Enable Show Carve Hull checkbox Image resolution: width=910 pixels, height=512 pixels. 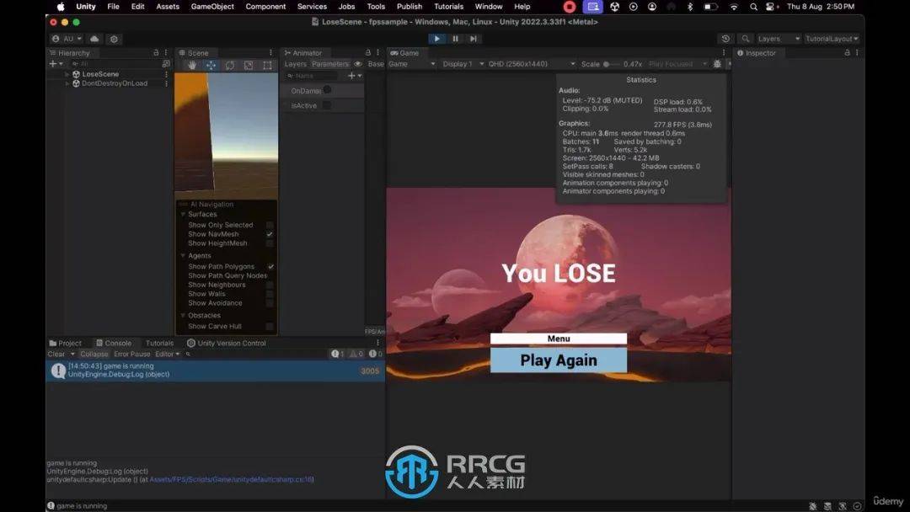[x=270, y=327]
